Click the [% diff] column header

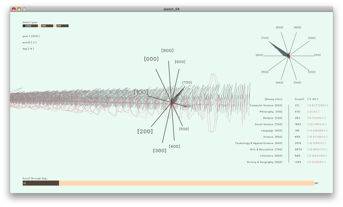[313, 99]
